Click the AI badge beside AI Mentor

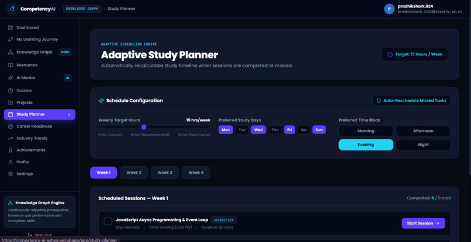[68, 78]
